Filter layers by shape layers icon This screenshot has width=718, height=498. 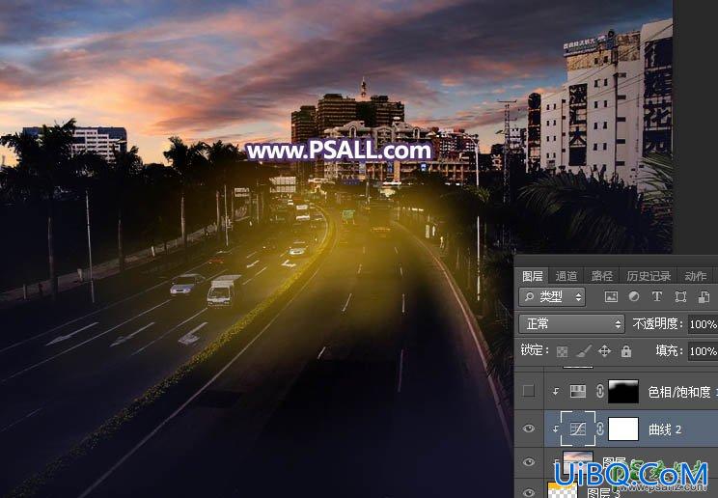point(680,297)
